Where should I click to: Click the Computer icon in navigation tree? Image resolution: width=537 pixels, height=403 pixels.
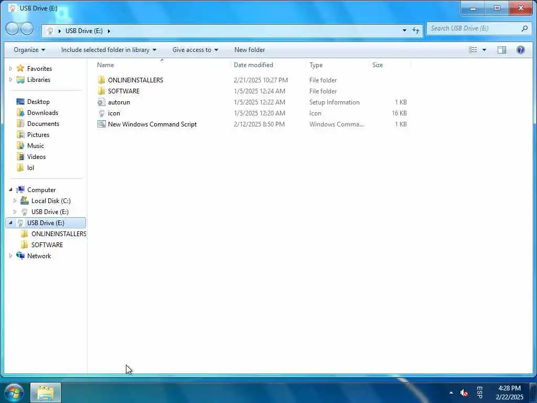pyautogui.click(x=20, y=189)
